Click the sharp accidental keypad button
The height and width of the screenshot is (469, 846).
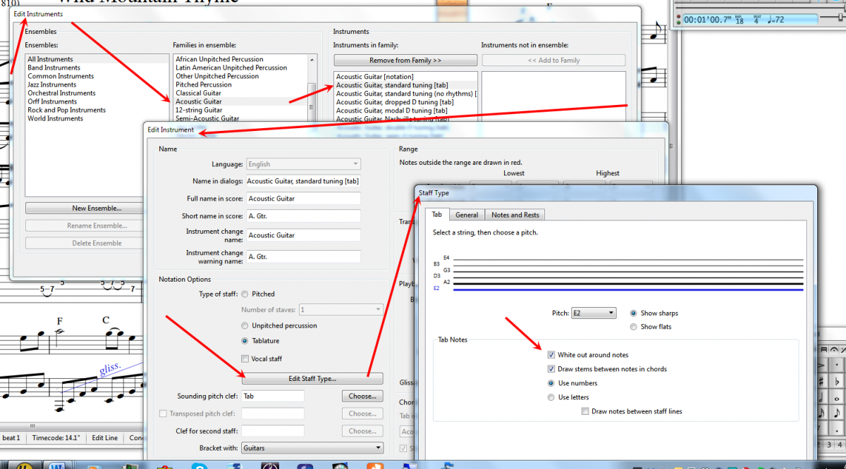[823, 382]
